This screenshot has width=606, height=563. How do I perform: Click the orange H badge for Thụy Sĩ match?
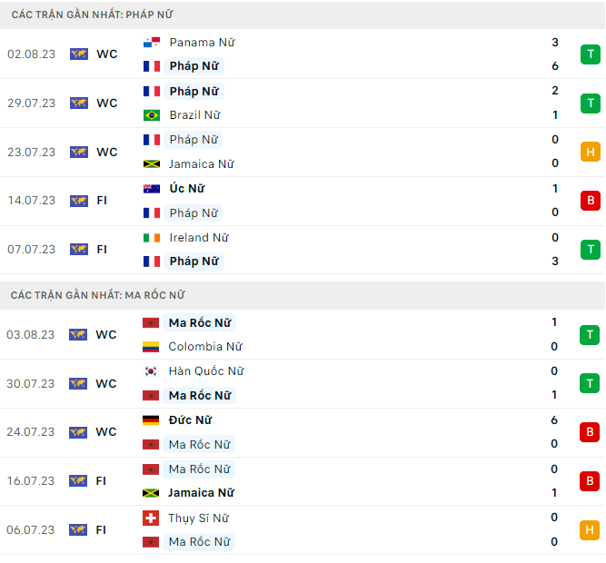tap(590, 530)
